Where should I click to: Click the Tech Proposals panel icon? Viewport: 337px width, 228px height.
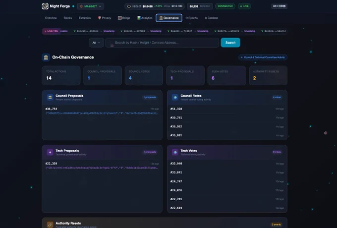tap(50, 152)
